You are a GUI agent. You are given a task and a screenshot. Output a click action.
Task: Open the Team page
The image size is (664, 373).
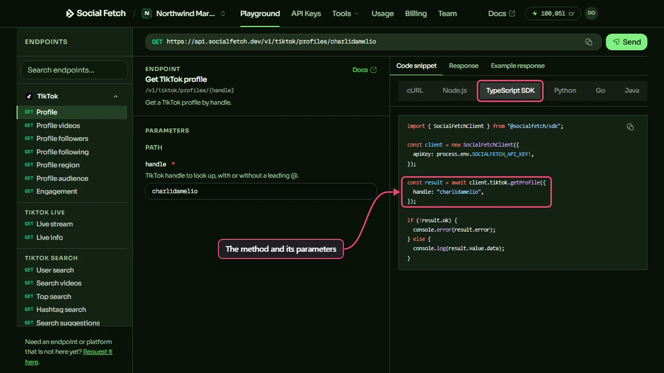[447, 13]
